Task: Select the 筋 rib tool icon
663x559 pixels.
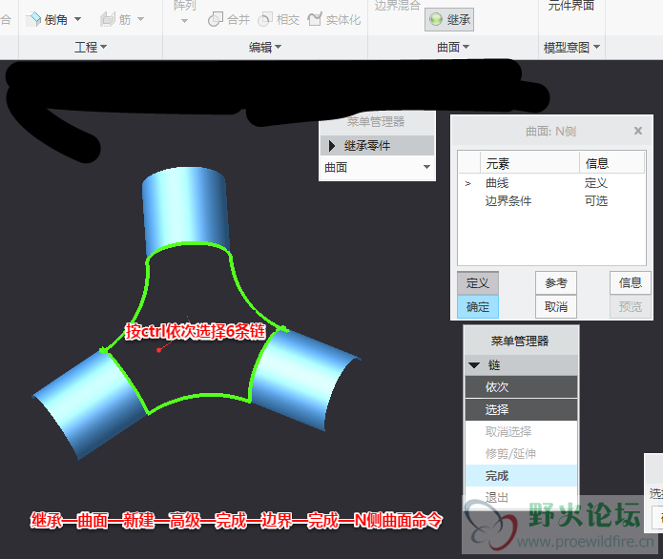Action: (108, 19)
